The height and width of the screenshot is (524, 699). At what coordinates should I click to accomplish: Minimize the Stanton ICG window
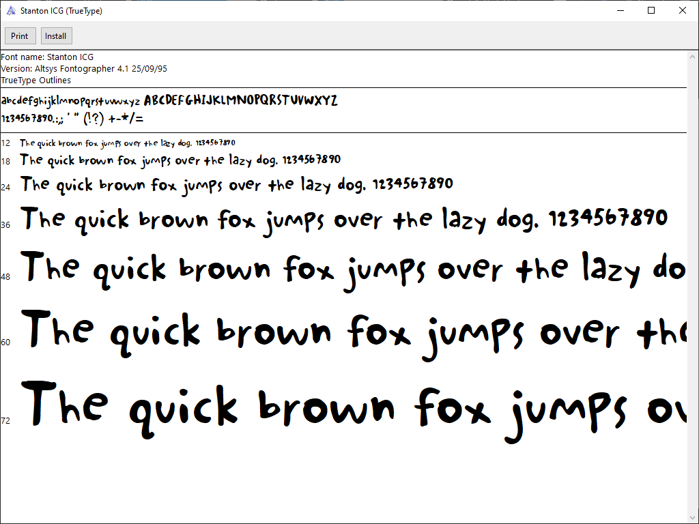[x=620, y=10]
